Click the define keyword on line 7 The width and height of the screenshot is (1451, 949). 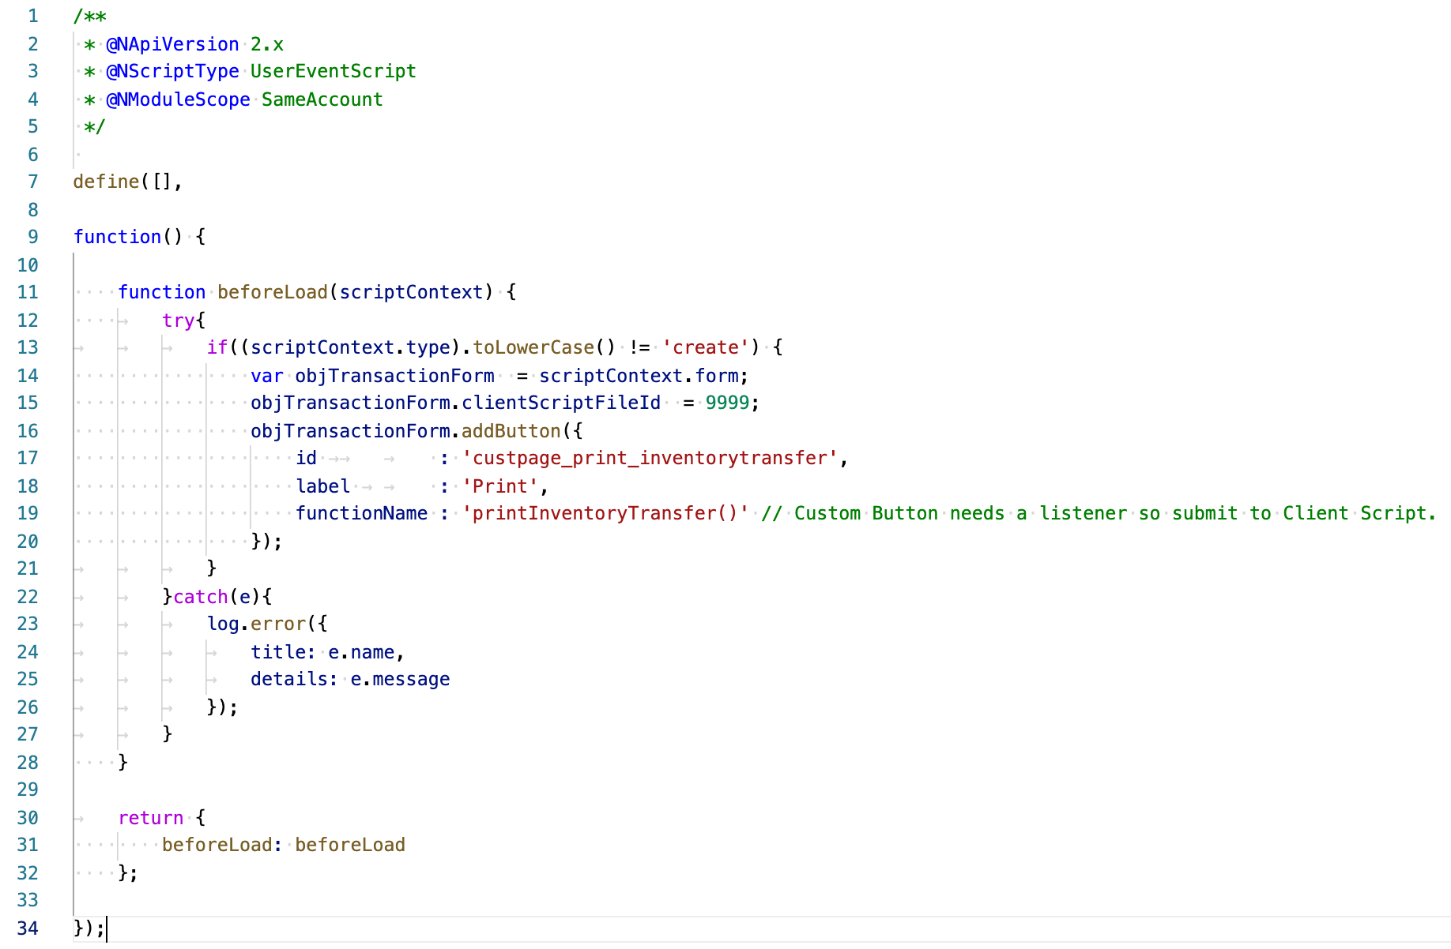click(x=106, y=182)
